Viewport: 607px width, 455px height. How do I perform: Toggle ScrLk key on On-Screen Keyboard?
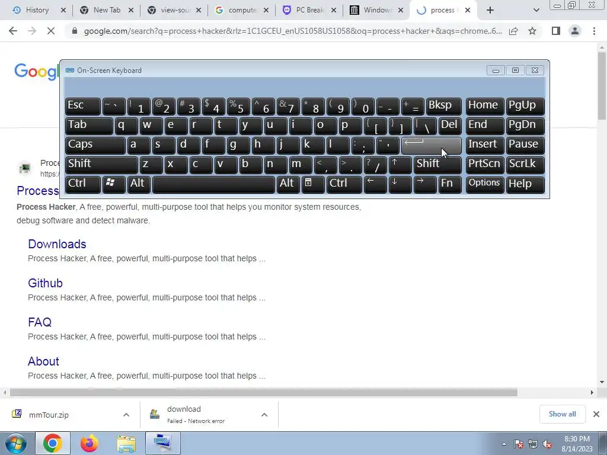(x=525, y=165)
